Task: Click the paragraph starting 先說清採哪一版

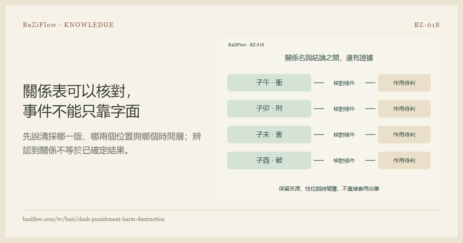Action: pyautogui.click(x=112, y=143)
